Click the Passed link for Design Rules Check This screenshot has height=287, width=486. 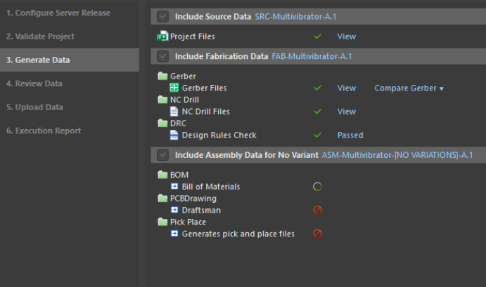pos(350,135)
